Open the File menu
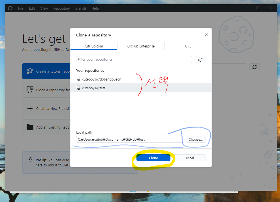Screen dimensions: 280x202 [21, 8]
